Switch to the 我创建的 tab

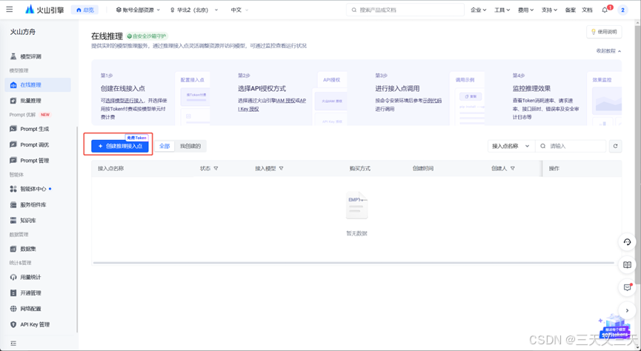[x=190, y=146]
